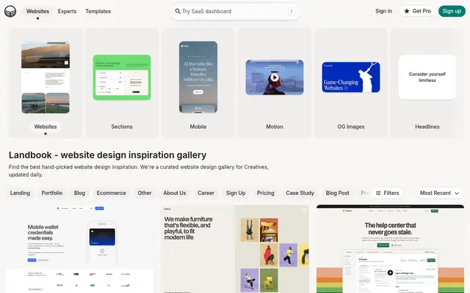470x293 pixels.
Task: Click the Landbook logo icon
Action: point(10,12)
